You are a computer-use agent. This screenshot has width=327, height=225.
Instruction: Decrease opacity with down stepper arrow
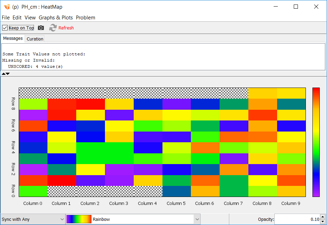pyautogui.click(x=322, y=222)
